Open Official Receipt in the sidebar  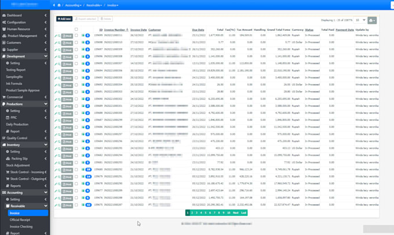point(20,220)
